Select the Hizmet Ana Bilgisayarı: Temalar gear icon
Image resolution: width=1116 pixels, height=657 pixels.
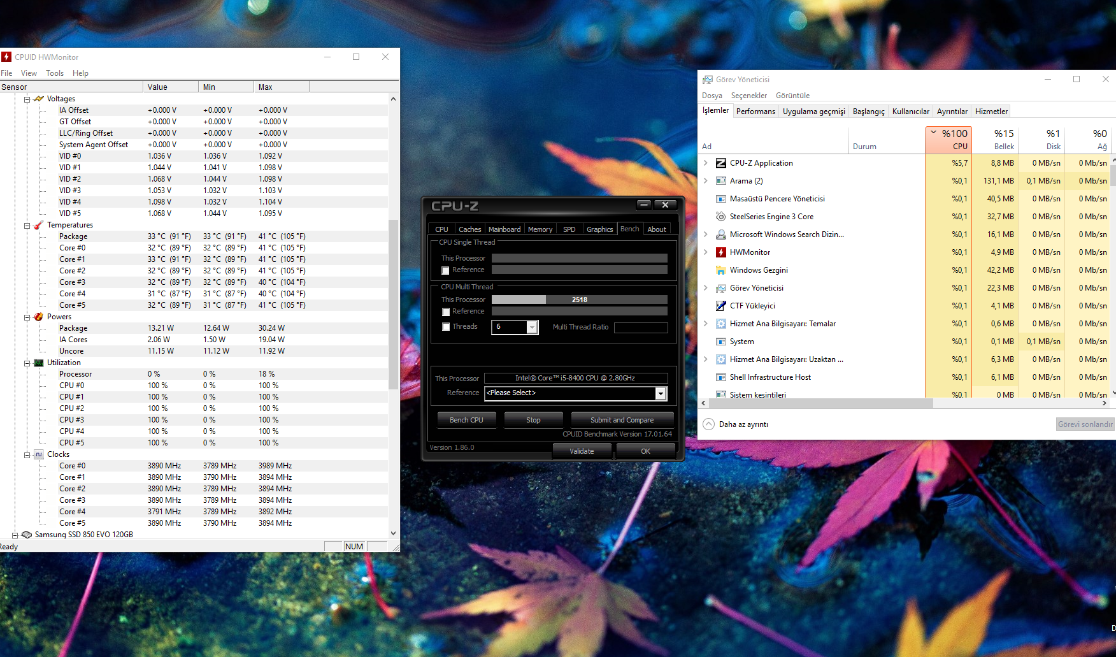click(x=721, y=324)
